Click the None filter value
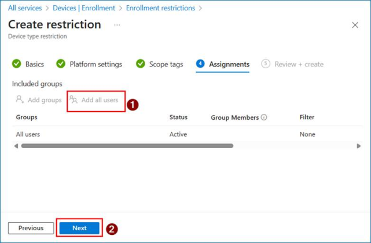 tap(307, 134)
